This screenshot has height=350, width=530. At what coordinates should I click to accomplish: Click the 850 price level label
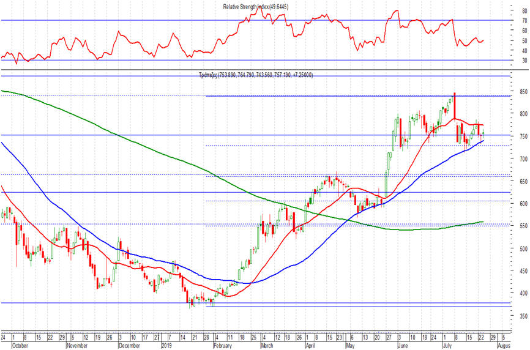pos(524,92)
